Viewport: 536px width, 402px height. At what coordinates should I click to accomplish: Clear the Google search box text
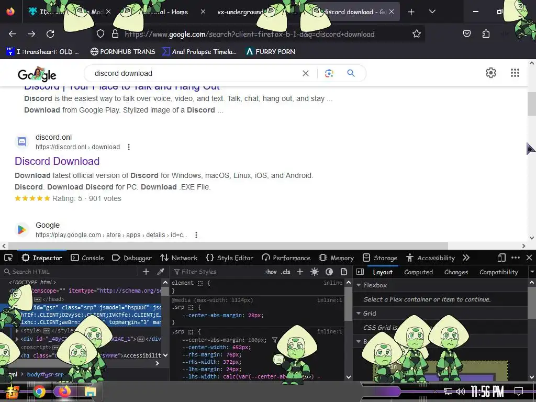tap(306, 73)
